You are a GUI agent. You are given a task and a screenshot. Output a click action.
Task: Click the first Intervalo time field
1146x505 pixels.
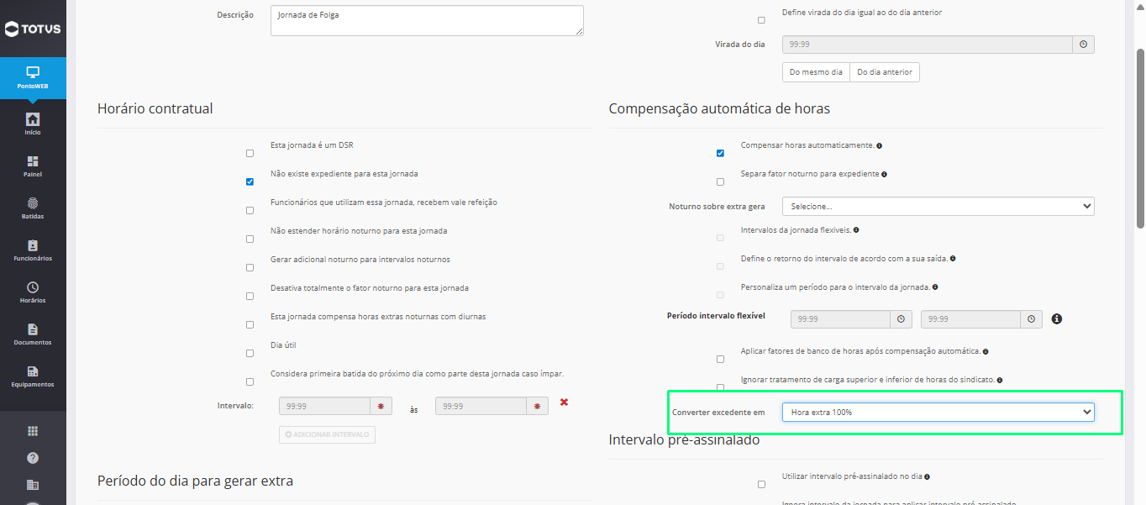324,407
